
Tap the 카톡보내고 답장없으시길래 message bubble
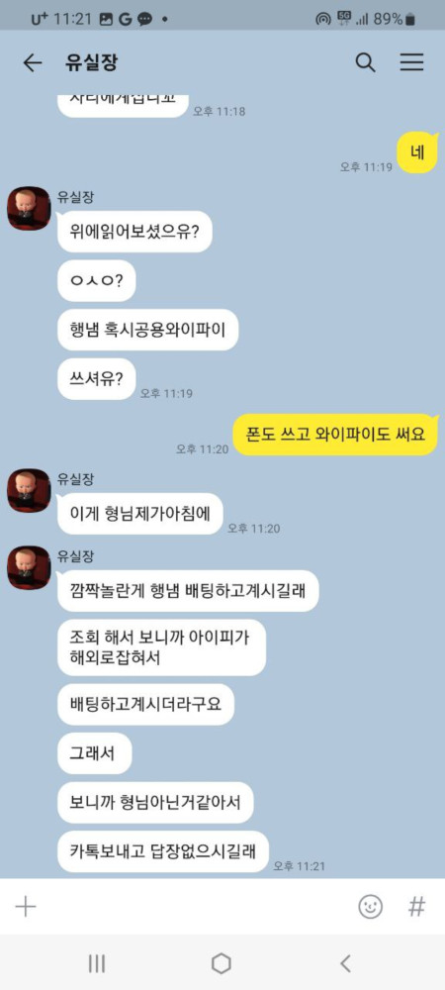point(162,851)
